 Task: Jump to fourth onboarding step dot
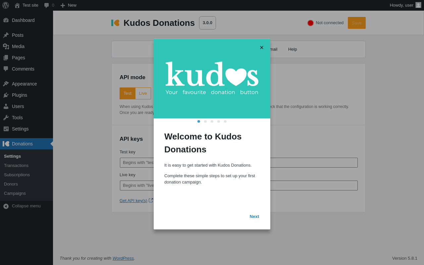219,121
